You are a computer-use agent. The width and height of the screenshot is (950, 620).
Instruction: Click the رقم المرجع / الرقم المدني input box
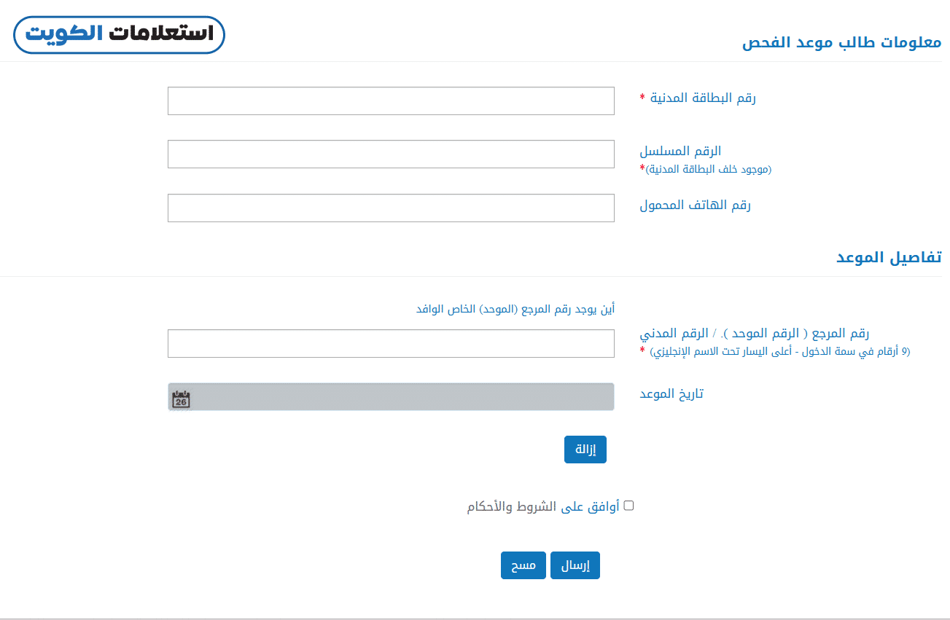click(x=391, y=343)
